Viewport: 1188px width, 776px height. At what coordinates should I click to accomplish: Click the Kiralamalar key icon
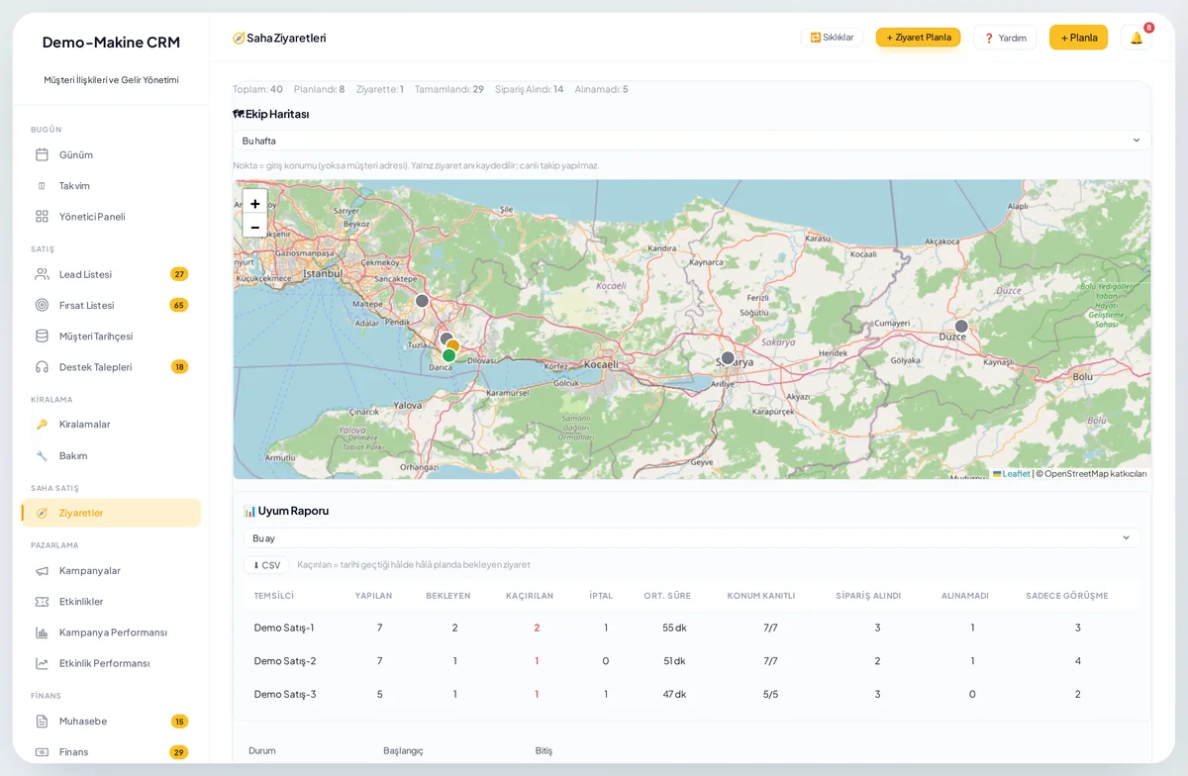point(42,424)
